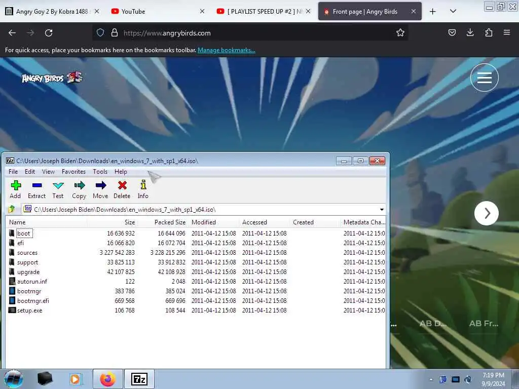The height and width of the screenshot is (389, 519).
Task: Click the 7-Zip path input field
Action: click(205, 210)
